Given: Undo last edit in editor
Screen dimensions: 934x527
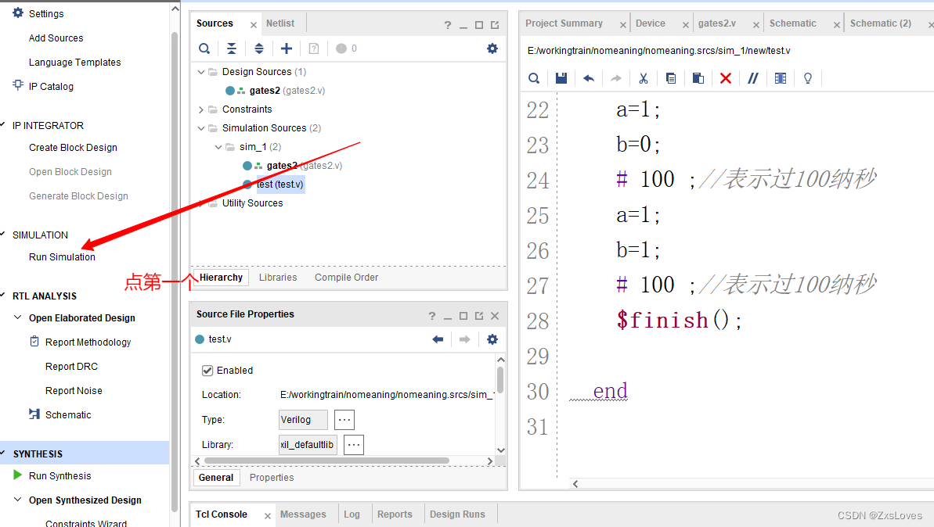Looking at the screenshot, I should 589,78.
